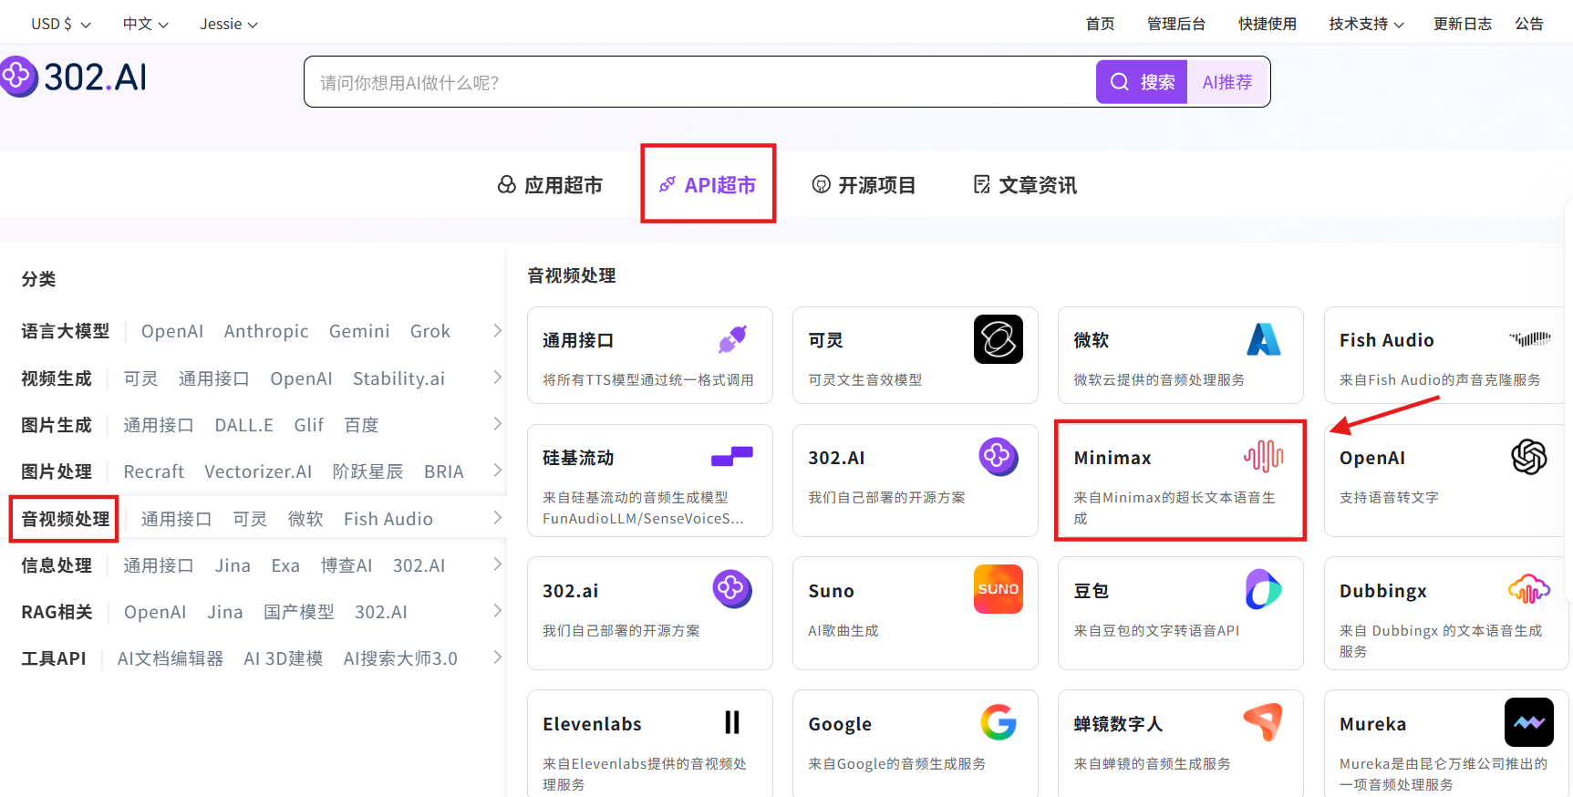Click the Elevenlabs pause-bars logo
The width and height of the screenshot is (1573, 797).
[732, 722]
